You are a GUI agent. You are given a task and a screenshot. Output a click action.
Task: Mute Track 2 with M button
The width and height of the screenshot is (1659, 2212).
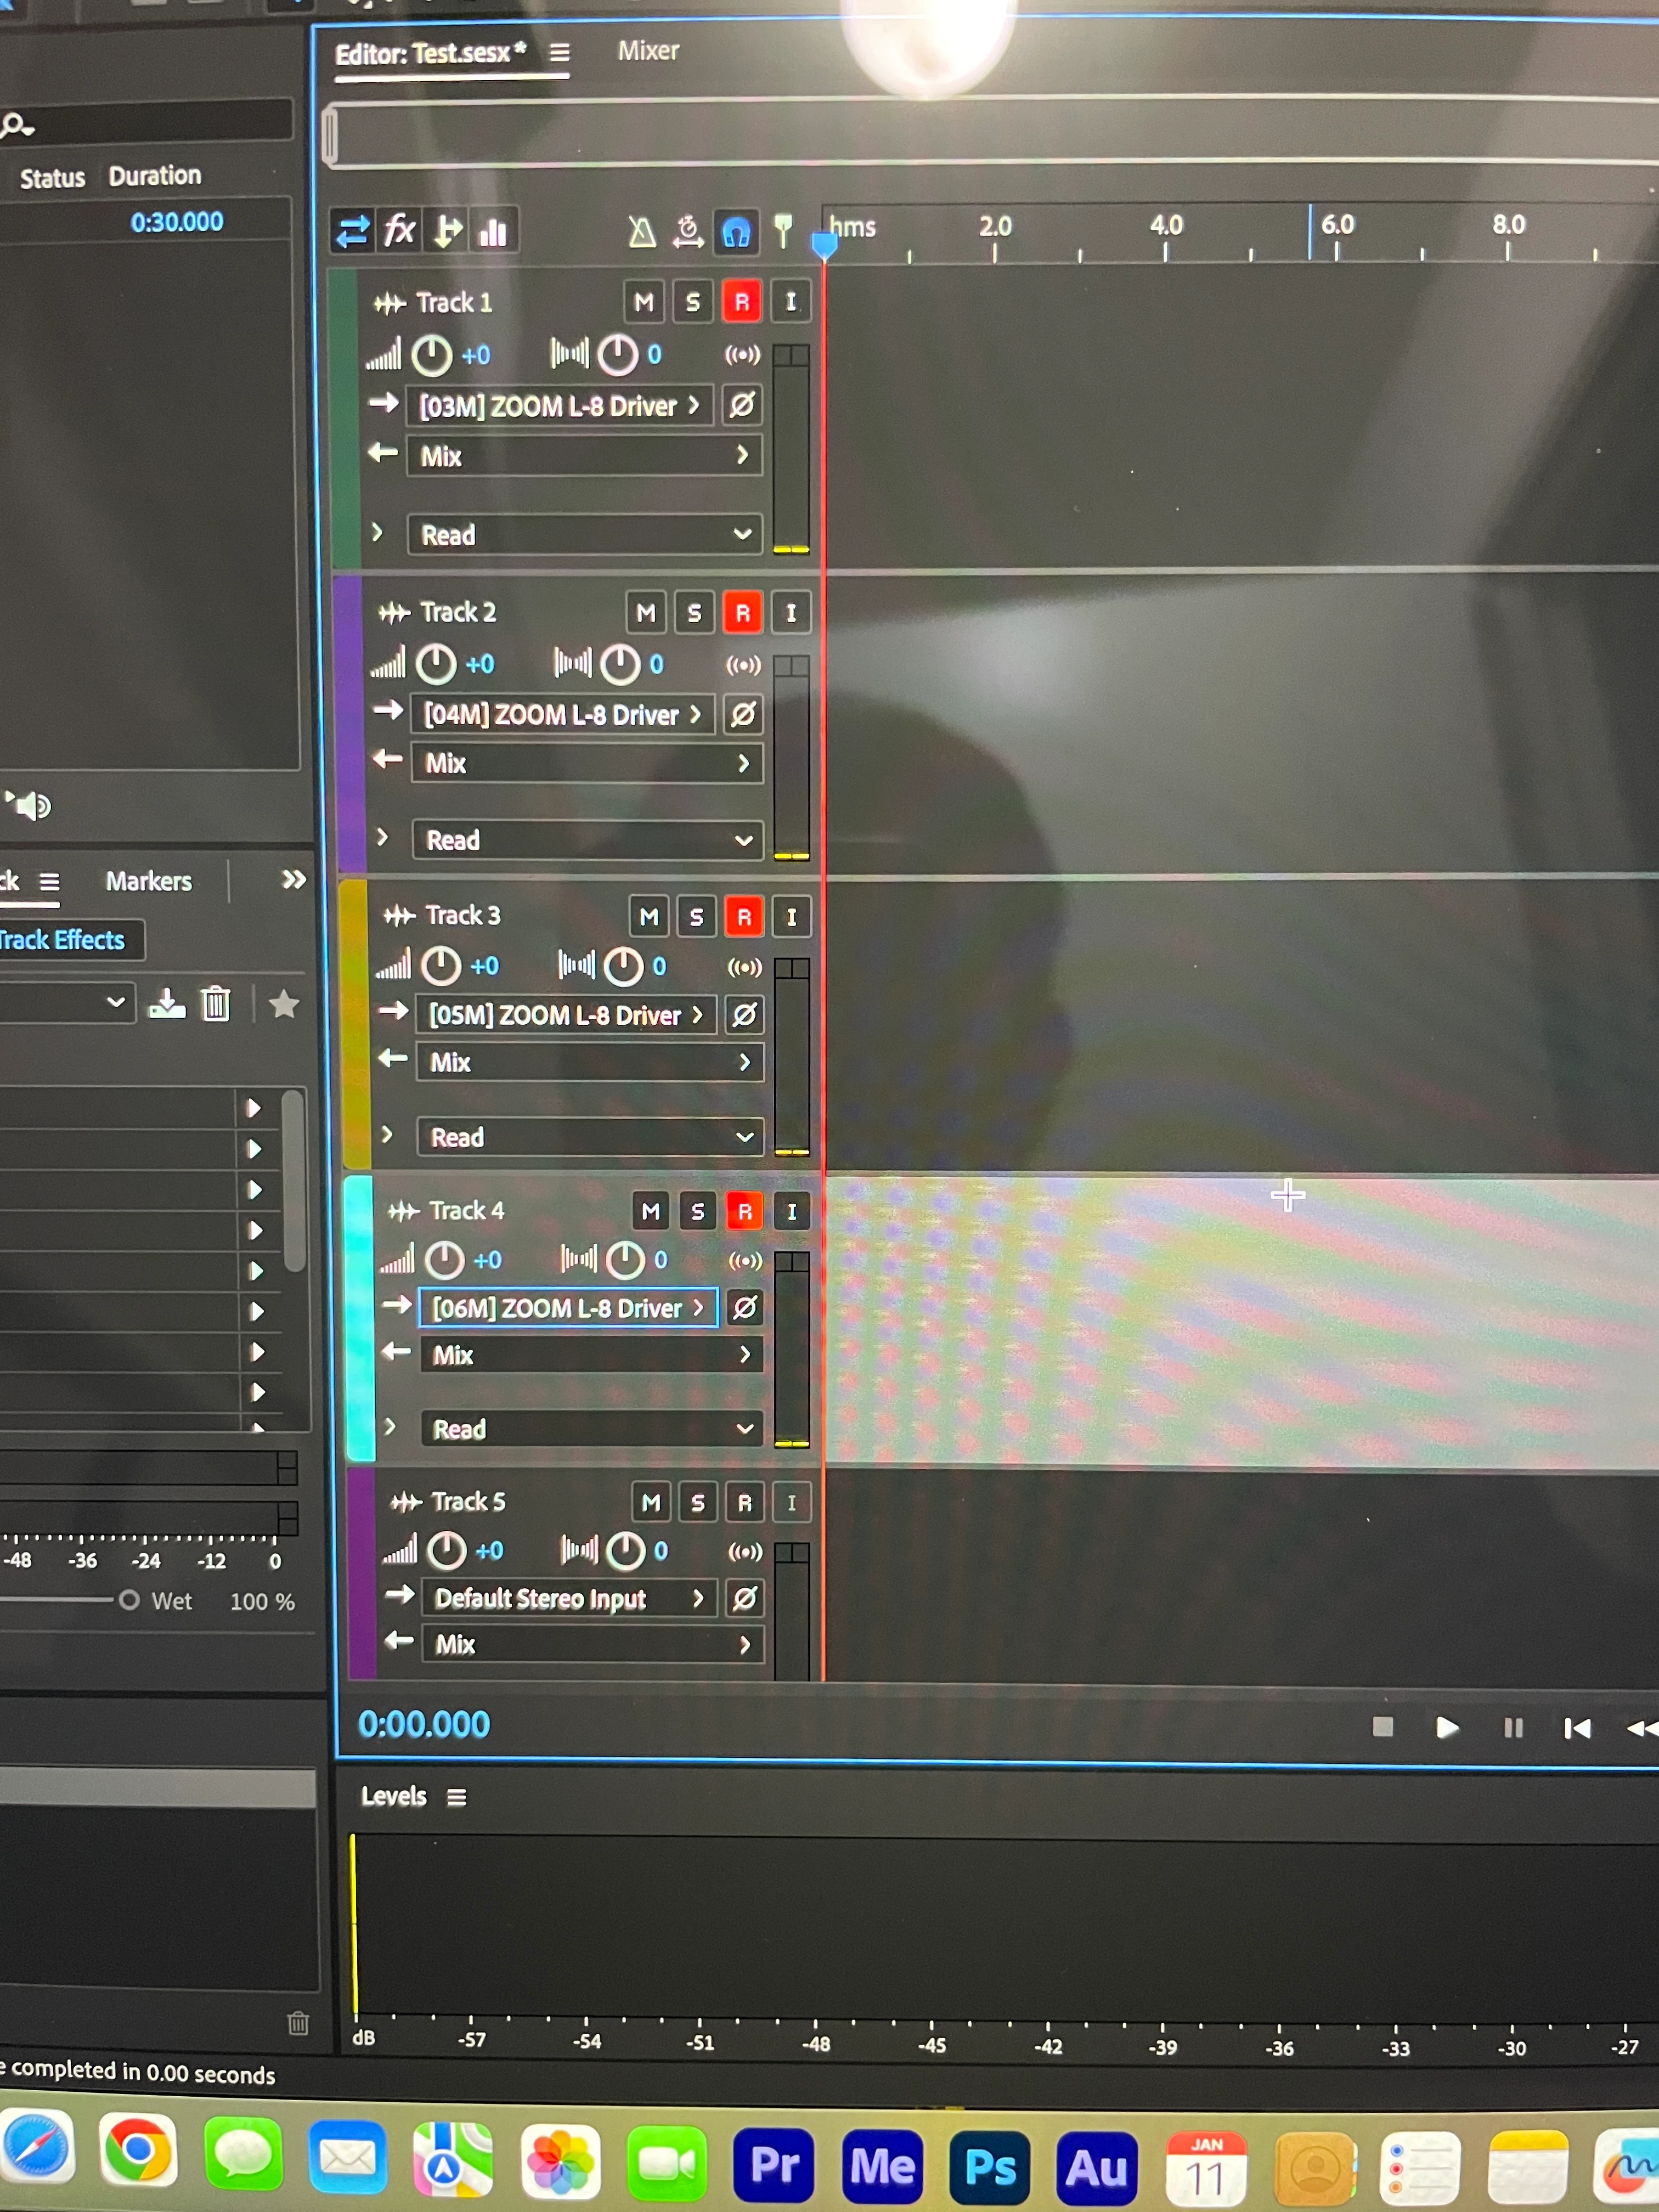(646, 612)
